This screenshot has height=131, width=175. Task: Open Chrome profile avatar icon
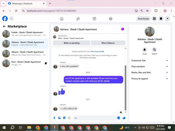click(165, 11)
